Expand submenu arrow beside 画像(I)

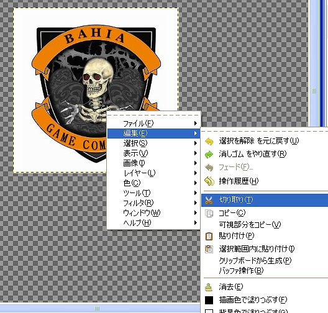click(x=196, y=163)
